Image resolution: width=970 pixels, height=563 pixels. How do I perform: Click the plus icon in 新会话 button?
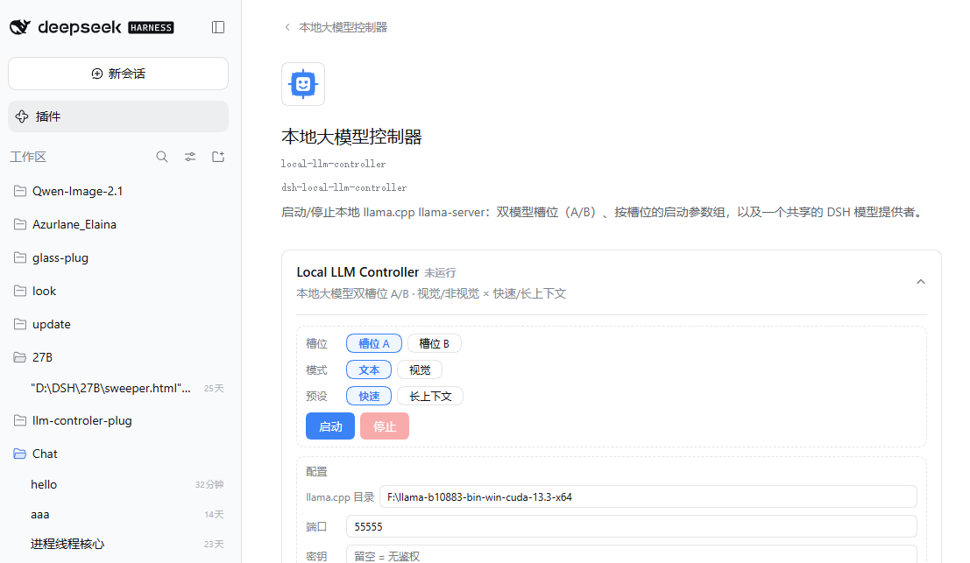click(97, 74)
